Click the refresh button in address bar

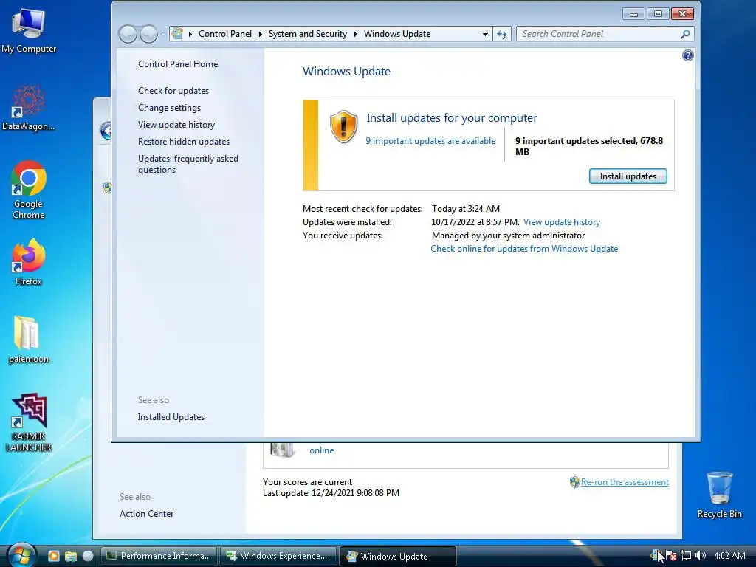tap(502, 34)
